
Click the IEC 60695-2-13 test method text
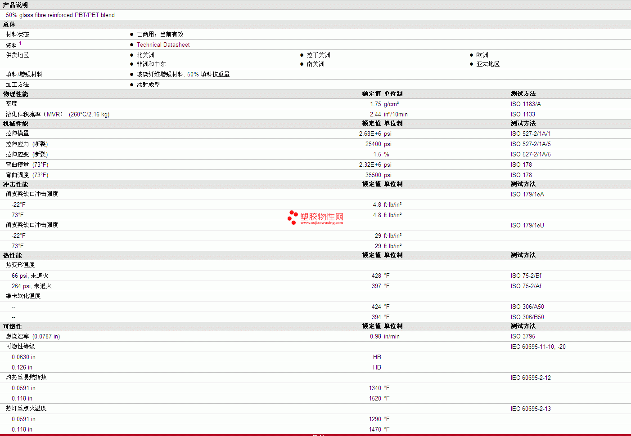click(x=531, y=409)
